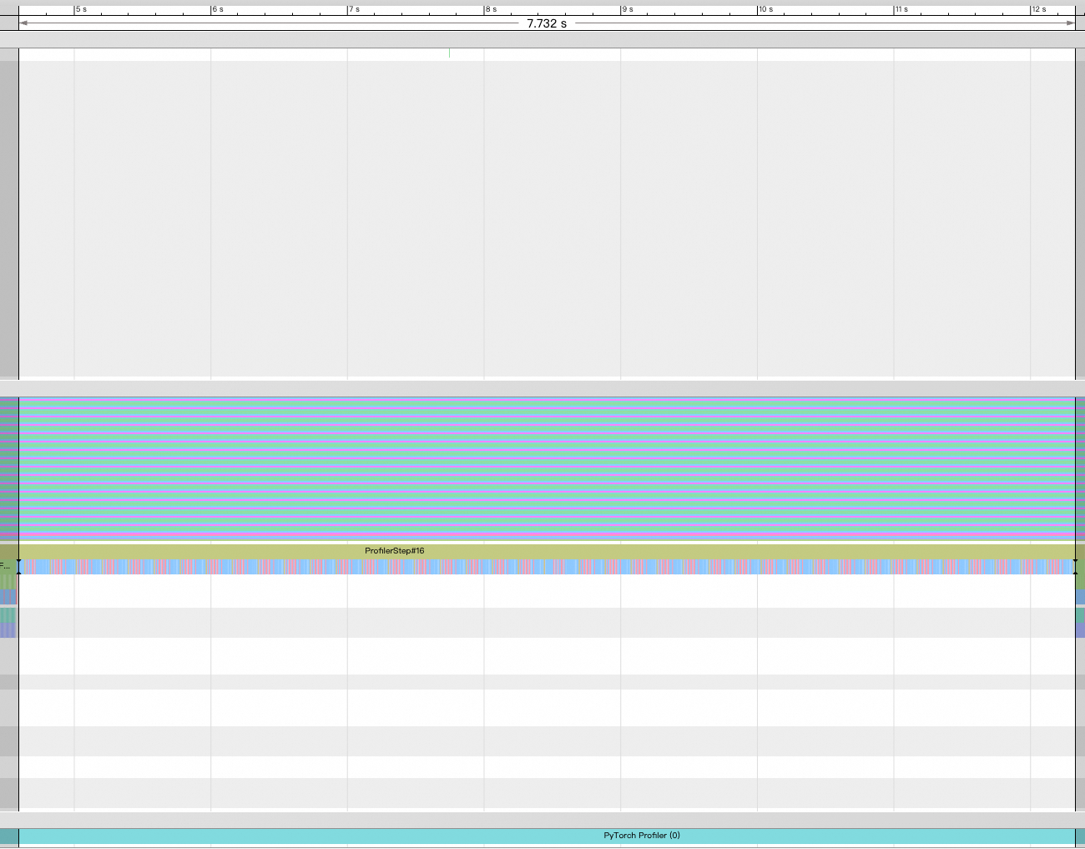This screenshot has height=849, width=1085.
Task: Click the pink and green striped slice band
Action: pyautogui.click(x=546, y=467)
